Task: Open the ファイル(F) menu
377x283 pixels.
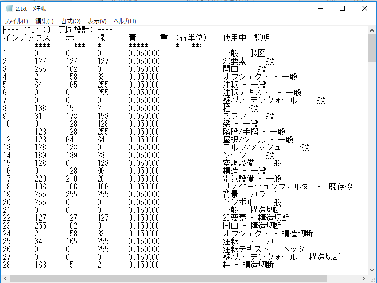Action: 16,21
